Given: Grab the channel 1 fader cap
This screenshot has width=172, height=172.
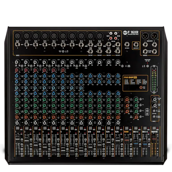Looking at the screenshot, I should point(18,139).
